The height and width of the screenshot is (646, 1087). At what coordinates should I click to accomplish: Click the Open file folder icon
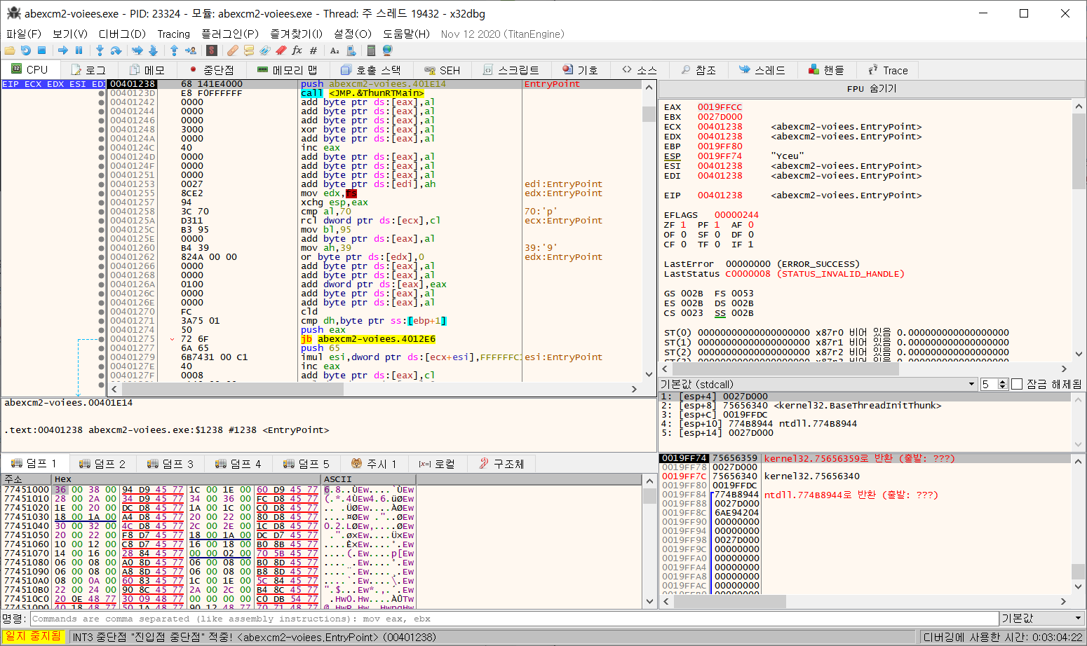pyautogui.click(x=10, y=50)
